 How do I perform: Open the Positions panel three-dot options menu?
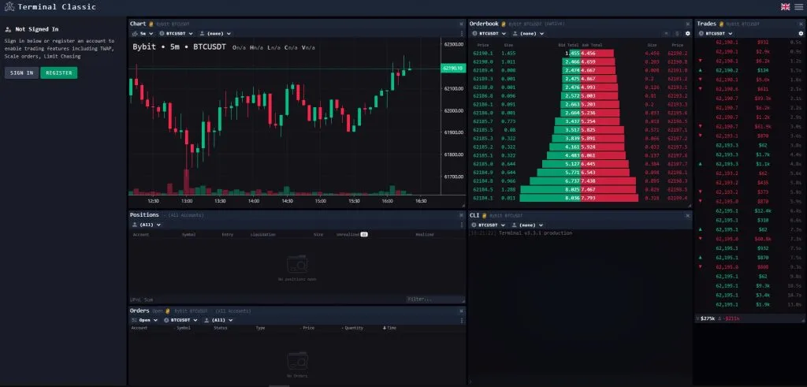[x=462, y=225]
